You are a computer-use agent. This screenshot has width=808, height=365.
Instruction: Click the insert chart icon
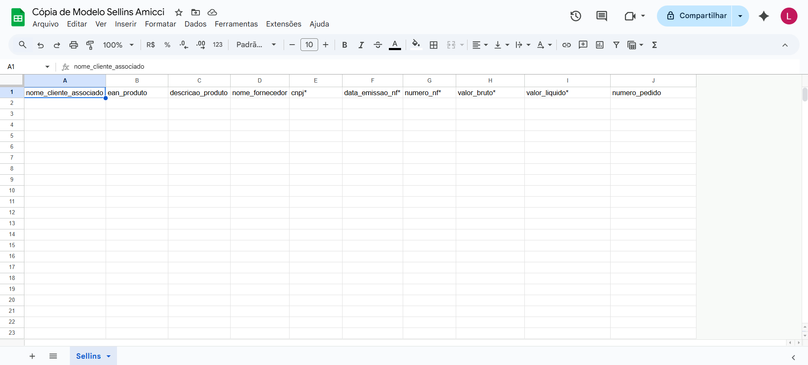600,45
